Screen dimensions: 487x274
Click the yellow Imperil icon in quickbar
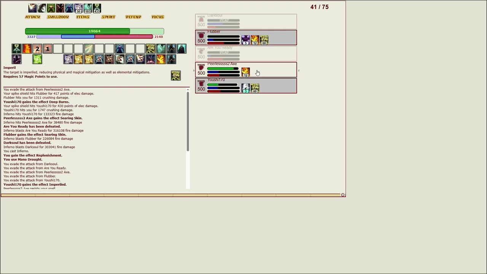coord(150,49)
